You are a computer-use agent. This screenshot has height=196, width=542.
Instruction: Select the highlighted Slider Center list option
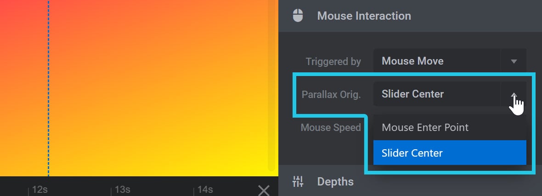coord(450,152)
